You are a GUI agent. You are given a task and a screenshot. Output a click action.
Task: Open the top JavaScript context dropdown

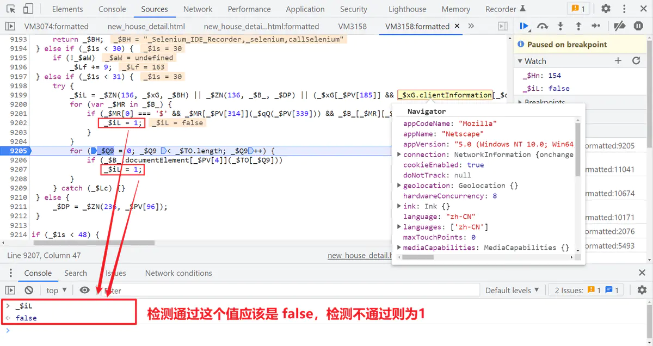[57, 291]
